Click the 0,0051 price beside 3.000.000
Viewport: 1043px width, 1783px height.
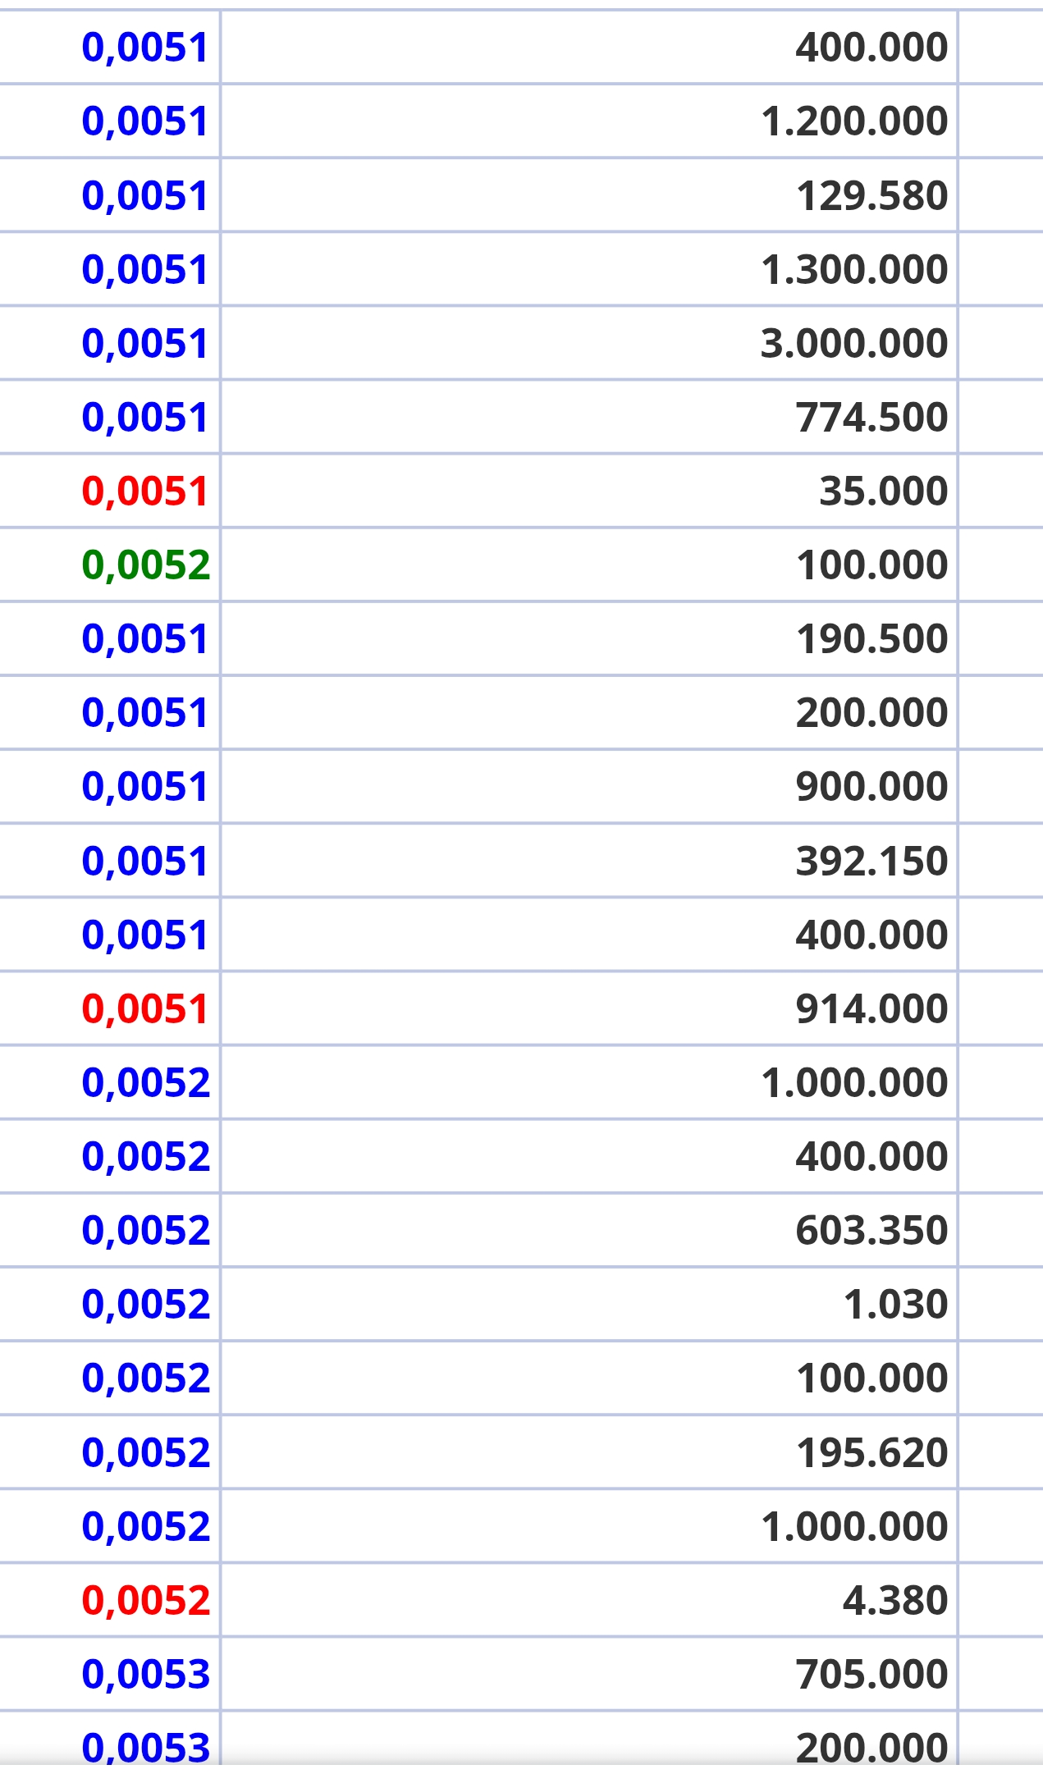tap(144, 343)
